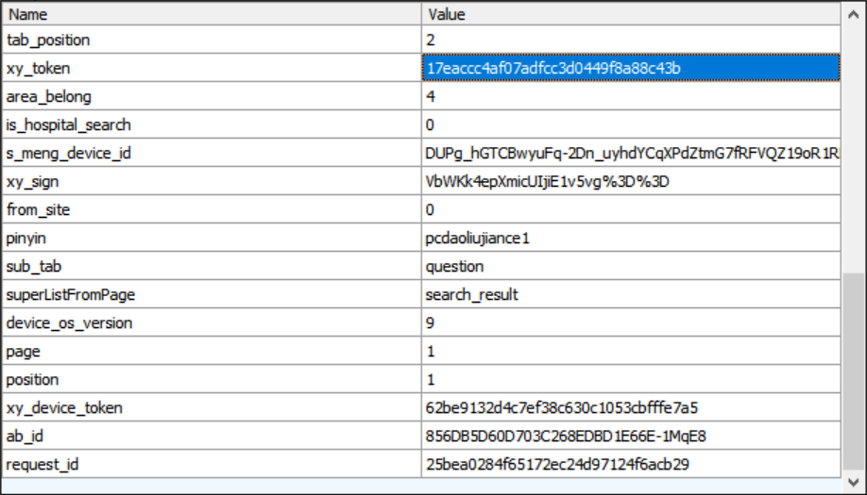Click the Name column header
Viewport: 867px width, 495px height.
[212, 14]
